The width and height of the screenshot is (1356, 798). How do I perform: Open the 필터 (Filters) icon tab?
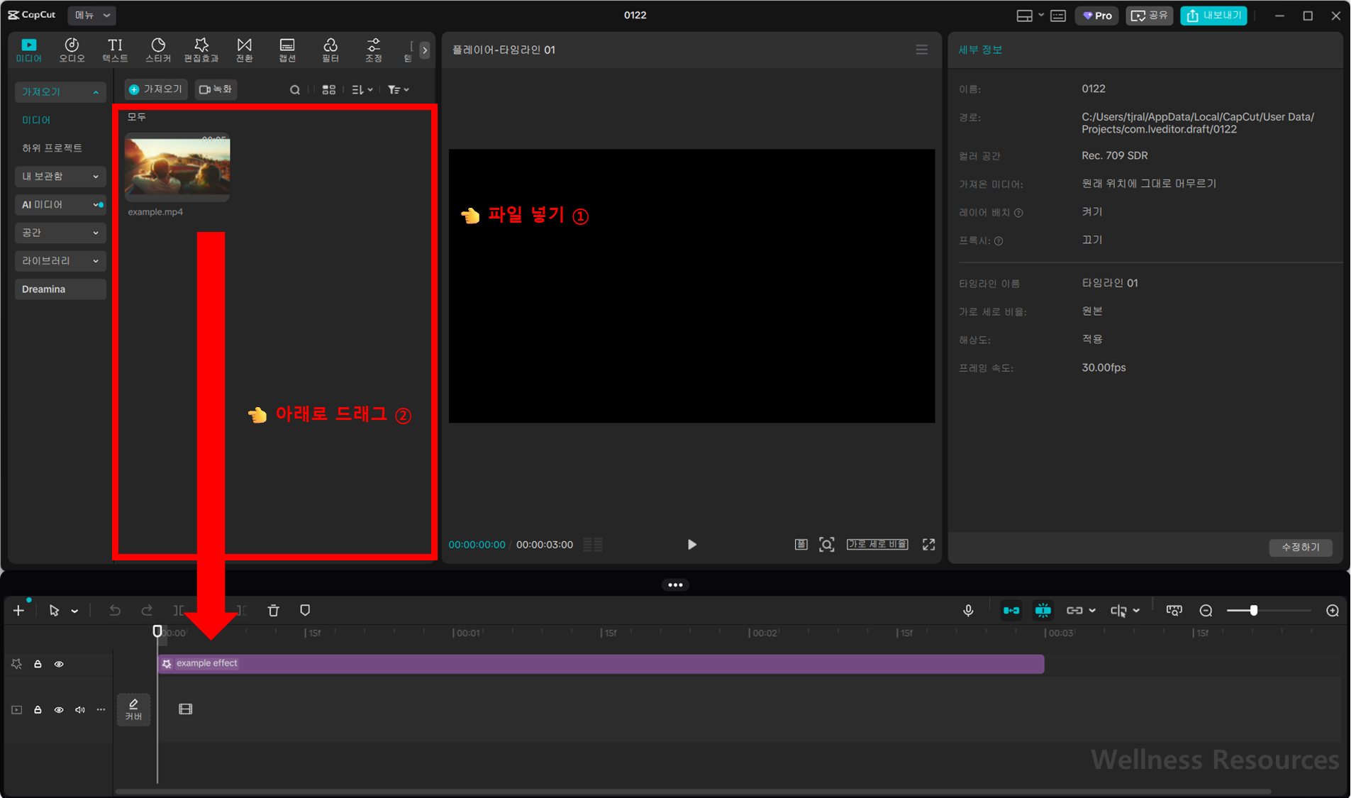pos(330,50)
